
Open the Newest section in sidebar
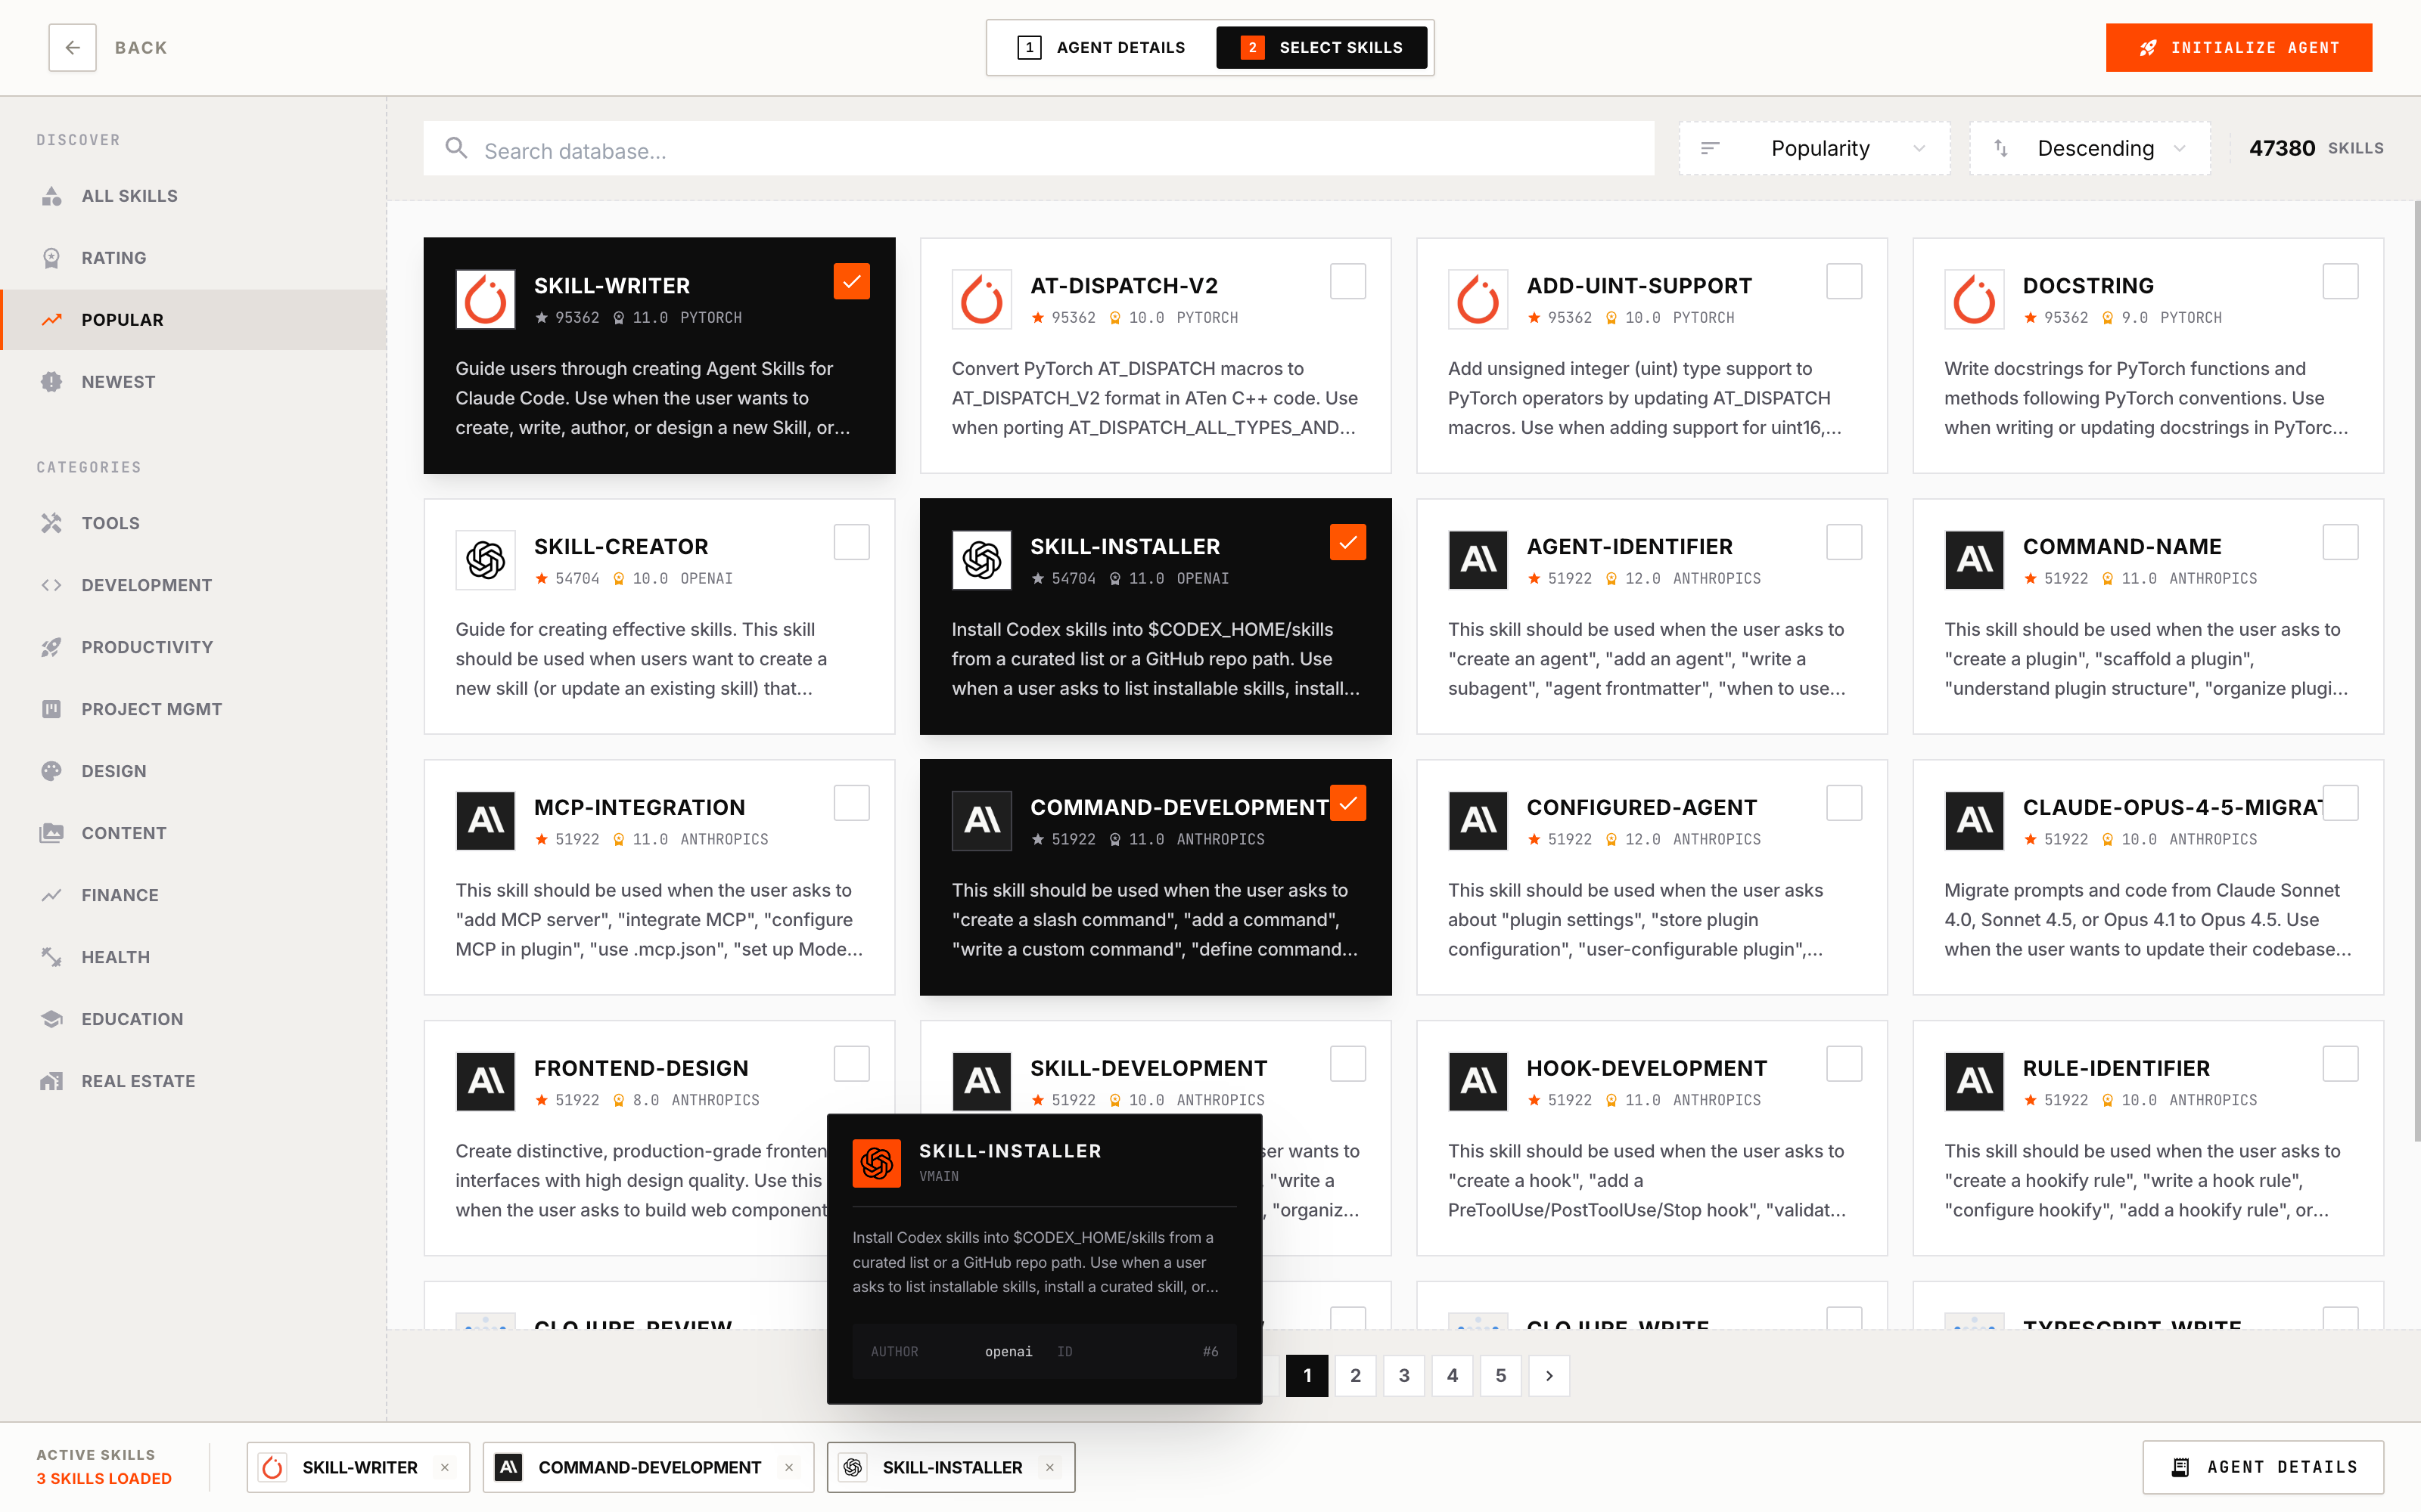[x=118, y=382]
